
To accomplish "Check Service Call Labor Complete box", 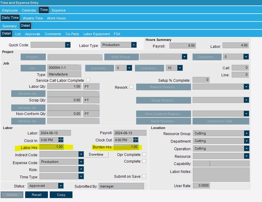I will (x=88, y=80).
